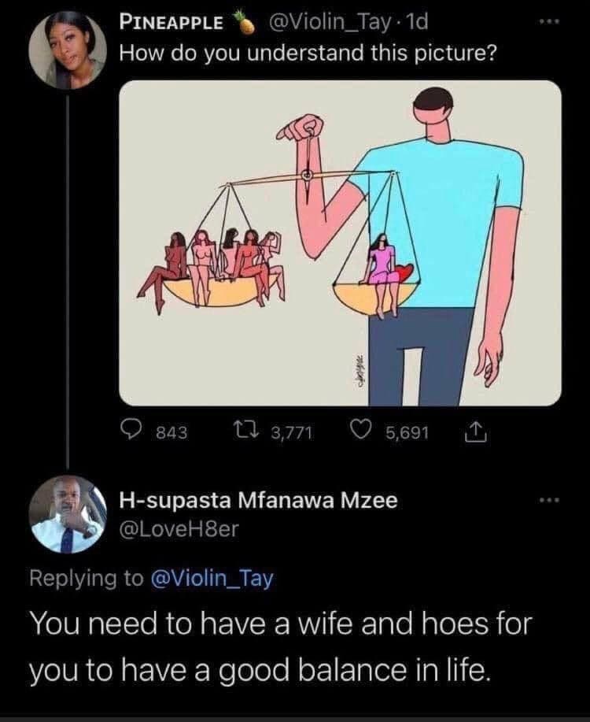Screen dimensions: 590x722
Task: Click @Violin_Tay in Replying to line
Action: (212, 579)
